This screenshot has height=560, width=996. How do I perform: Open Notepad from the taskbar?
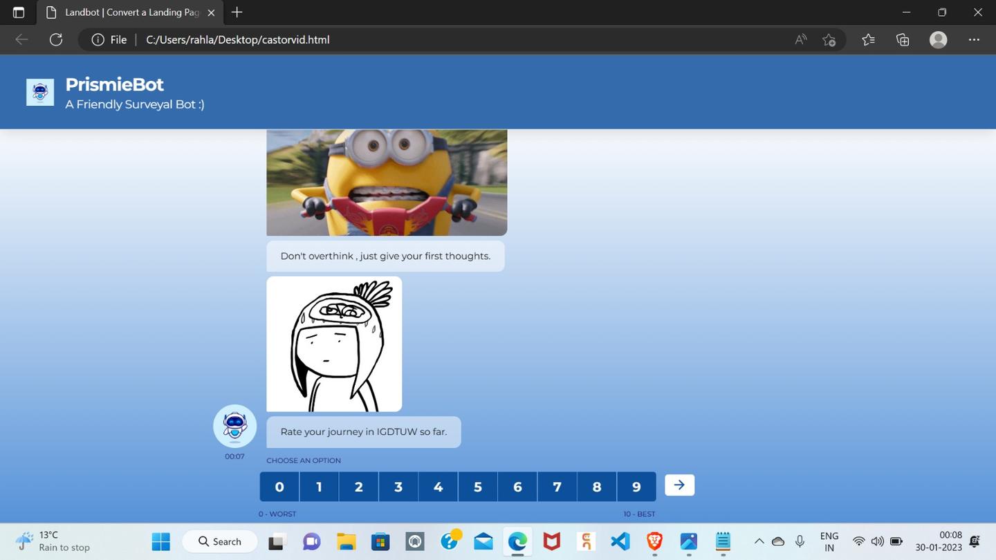pyautogui.click(x=723, y=541)
